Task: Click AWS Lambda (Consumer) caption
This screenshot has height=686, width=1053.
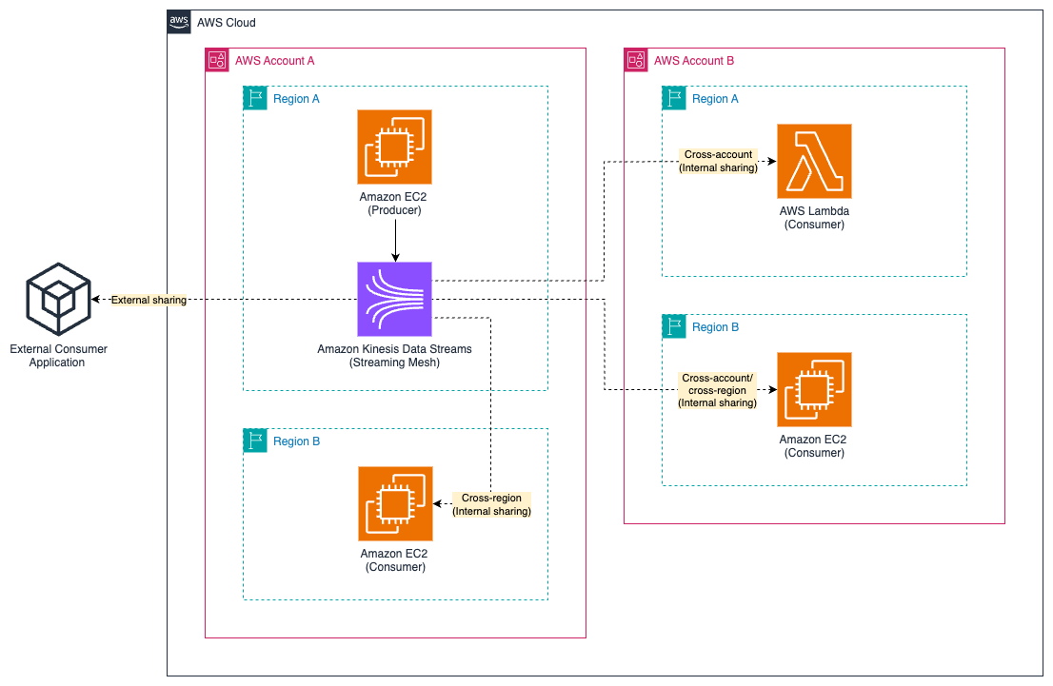Action: [x=814, y=218]
